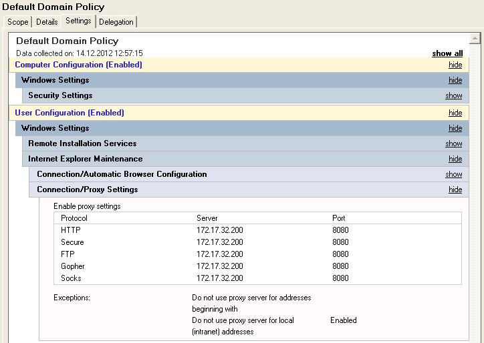Click the Secure row port 8080
Viewport: 484px width, 343px height.
pos(340,242)
